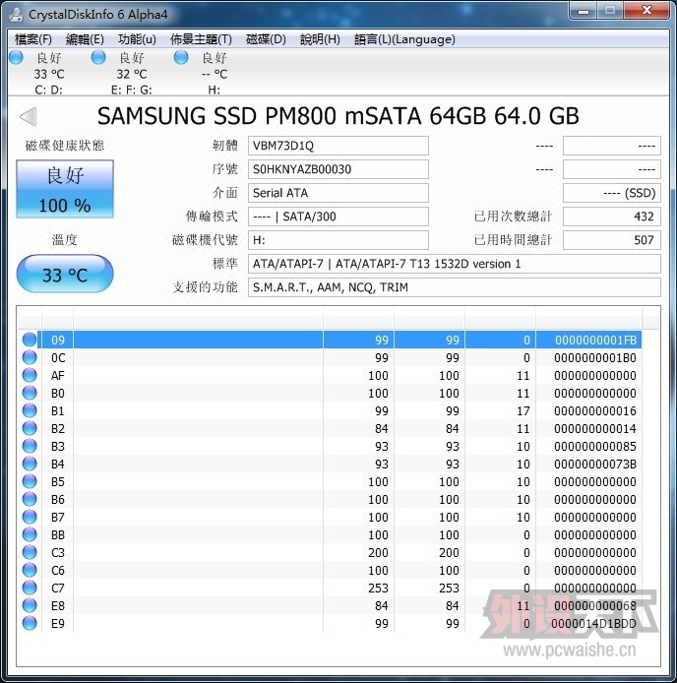
Task: Open the 說明(H) menu
Action: click(320, 39)
